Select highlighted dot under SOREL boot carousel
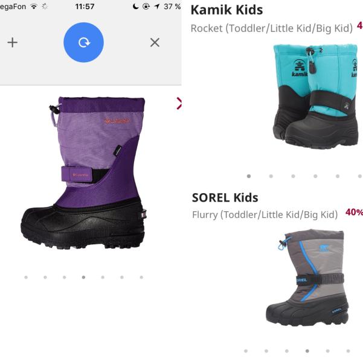The image size is (363, 362). (307, 351)
